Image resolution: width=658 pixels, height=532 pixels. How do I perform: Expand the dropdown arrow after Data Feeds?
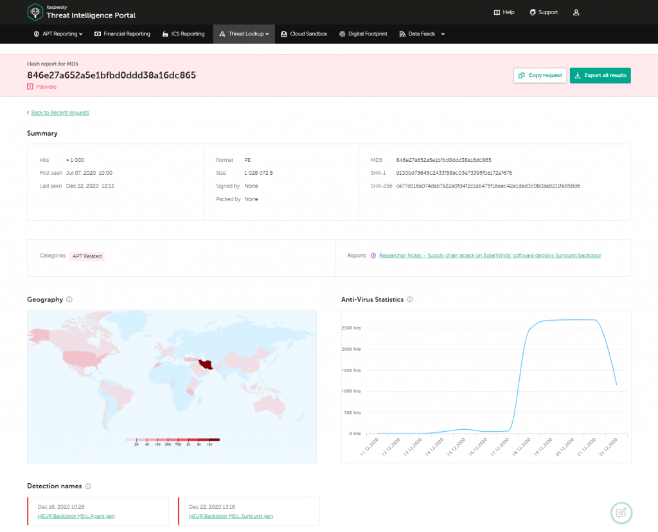click(443, 34)
